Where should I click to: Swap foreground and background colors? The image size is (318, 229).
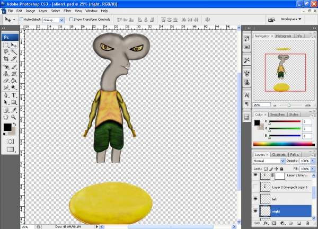(x=14, y=124)
